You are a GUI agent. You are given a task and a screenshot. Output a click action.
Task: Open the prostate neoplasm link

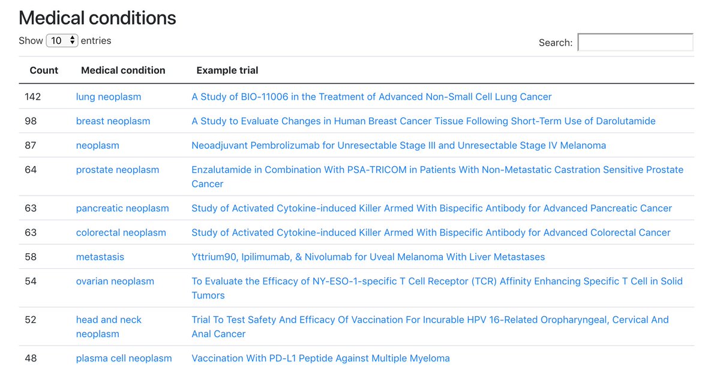118,170
